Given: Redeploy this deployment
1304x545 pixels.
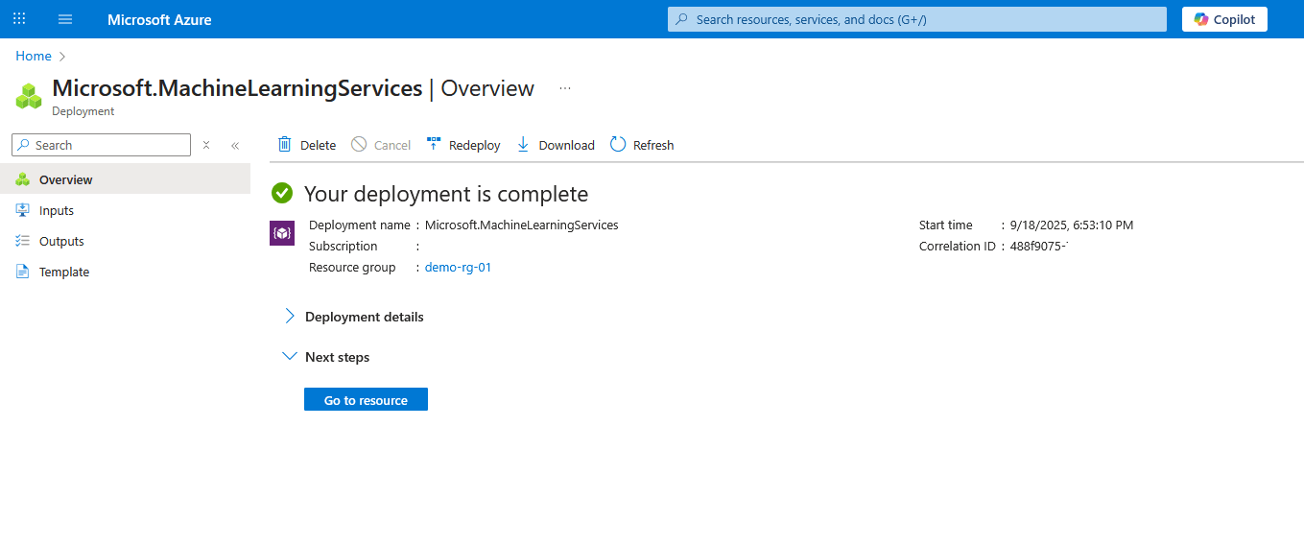Looking at the screenshot, I should pyautogui.click(x=463, y=145).
